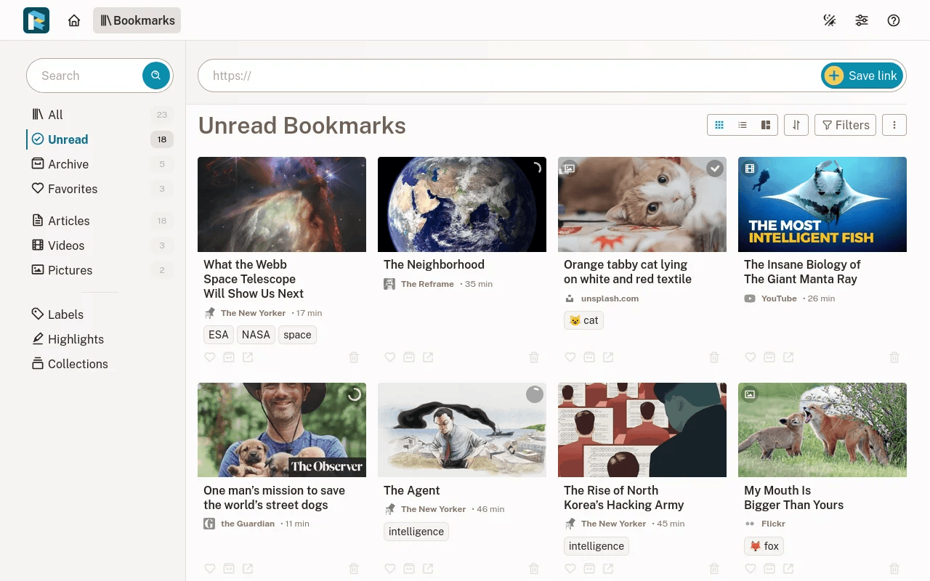Screen dimensions: 930x581
Task: Favorite the North Korea's Hacking Army bookmark
Action: (570, 569)
